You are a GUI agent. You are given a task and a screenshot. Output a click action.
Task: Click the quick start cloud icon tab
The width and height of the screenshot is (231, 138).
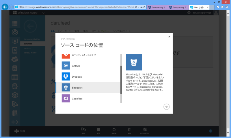coord(53,31)
